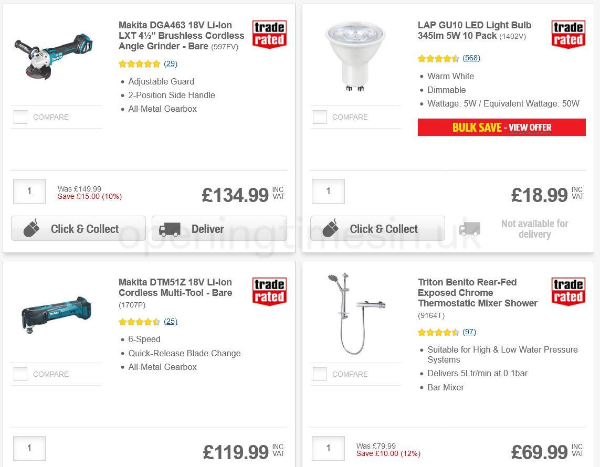Enable COMPARE for the Triton mixer shower
The image size is (600, 467).
point(319,374)
